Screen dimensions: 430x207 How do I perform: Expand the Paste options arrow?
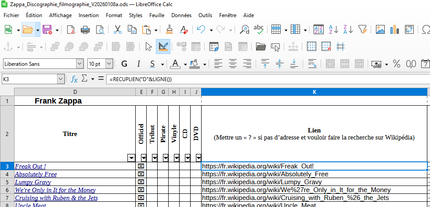click(x=156, y=30)
